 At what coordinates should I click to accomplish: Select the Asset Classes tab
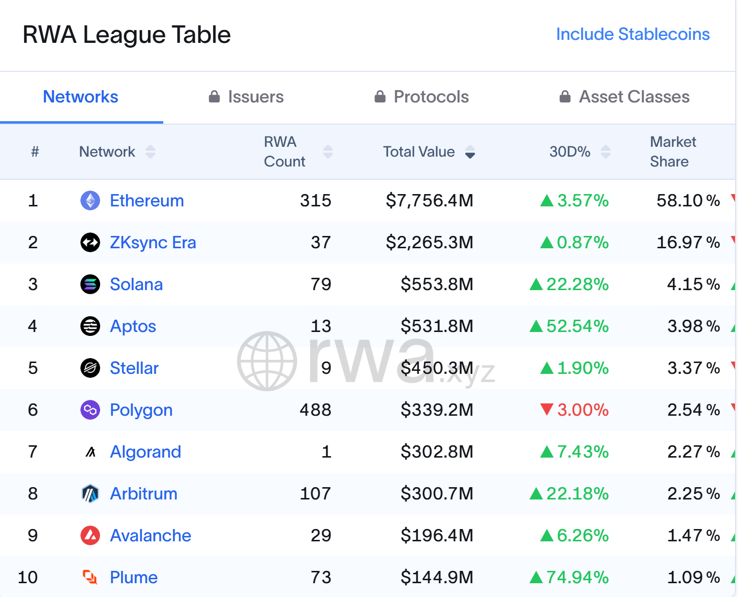(x=625, y=97)
